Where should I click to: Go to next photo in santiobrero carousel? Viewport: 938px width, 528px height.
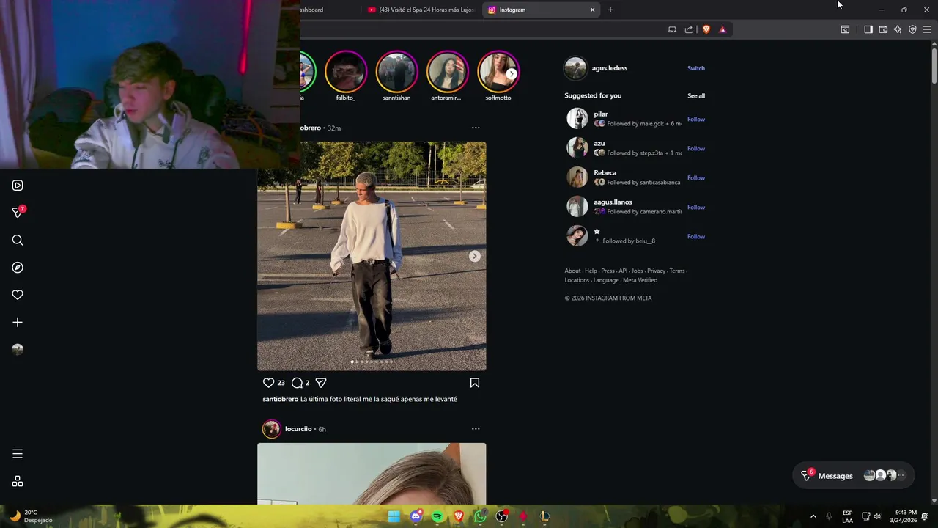(x=475, y=256)
